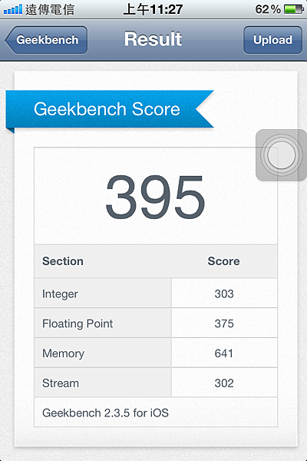Select the Memory section row
Screen dimensions: 307x461
coord(156,353)
